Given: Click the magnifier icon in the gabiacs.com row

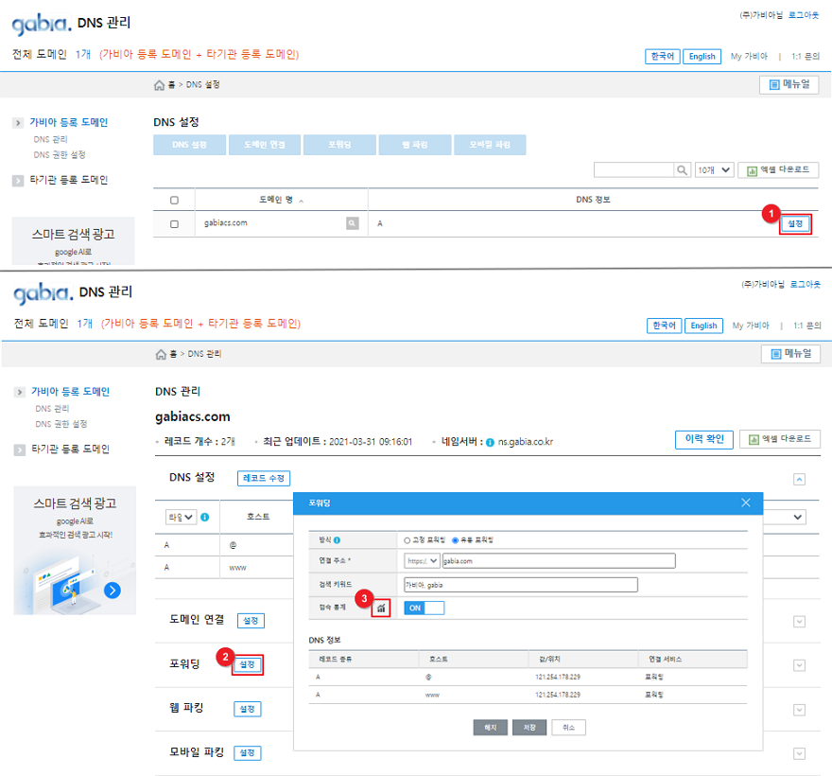Looking at the screenshot, I should pyautogui.click(x=353, y=223).
